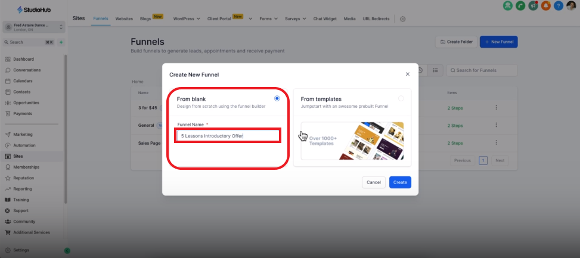
Task: Click the Next pagination button
Action: (500, 160)
